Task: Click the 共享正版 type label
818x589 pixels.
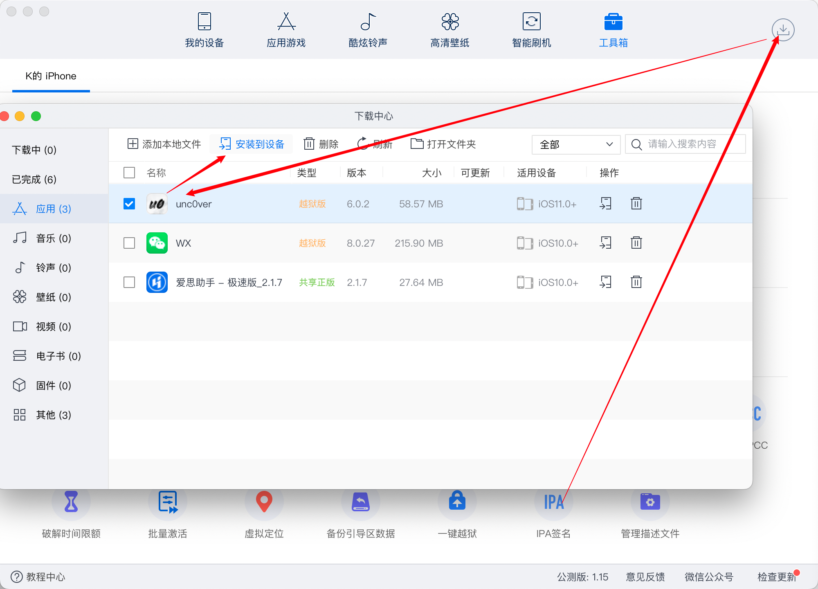Action: pyautogui.click(x=317, y=282)
